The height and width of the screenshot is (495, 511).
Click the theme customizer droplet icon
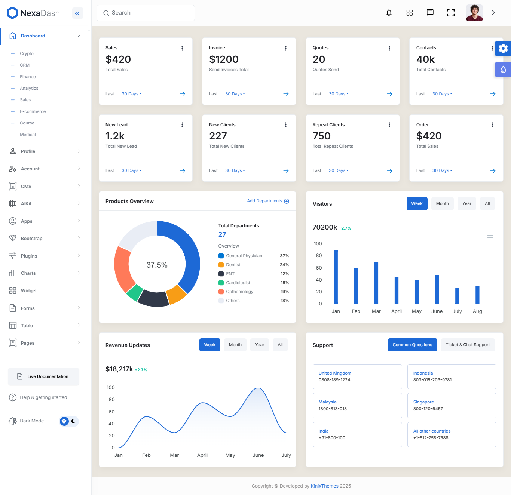(x=503, y=70)
